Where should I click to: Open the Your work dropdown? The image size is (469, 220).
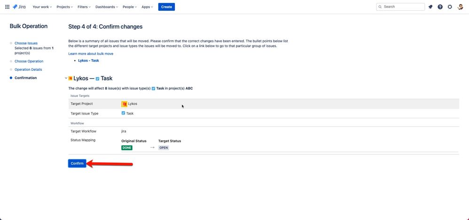coord(42,7)
